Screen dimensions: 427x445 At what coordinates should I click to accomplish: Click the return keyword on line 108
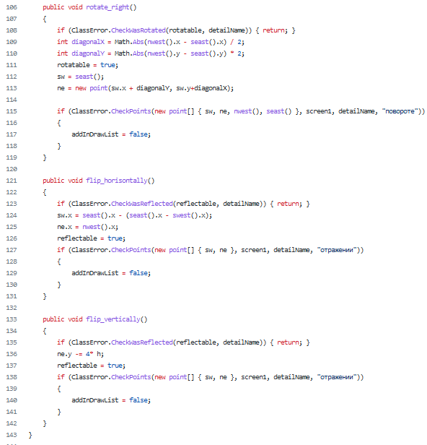273,30
